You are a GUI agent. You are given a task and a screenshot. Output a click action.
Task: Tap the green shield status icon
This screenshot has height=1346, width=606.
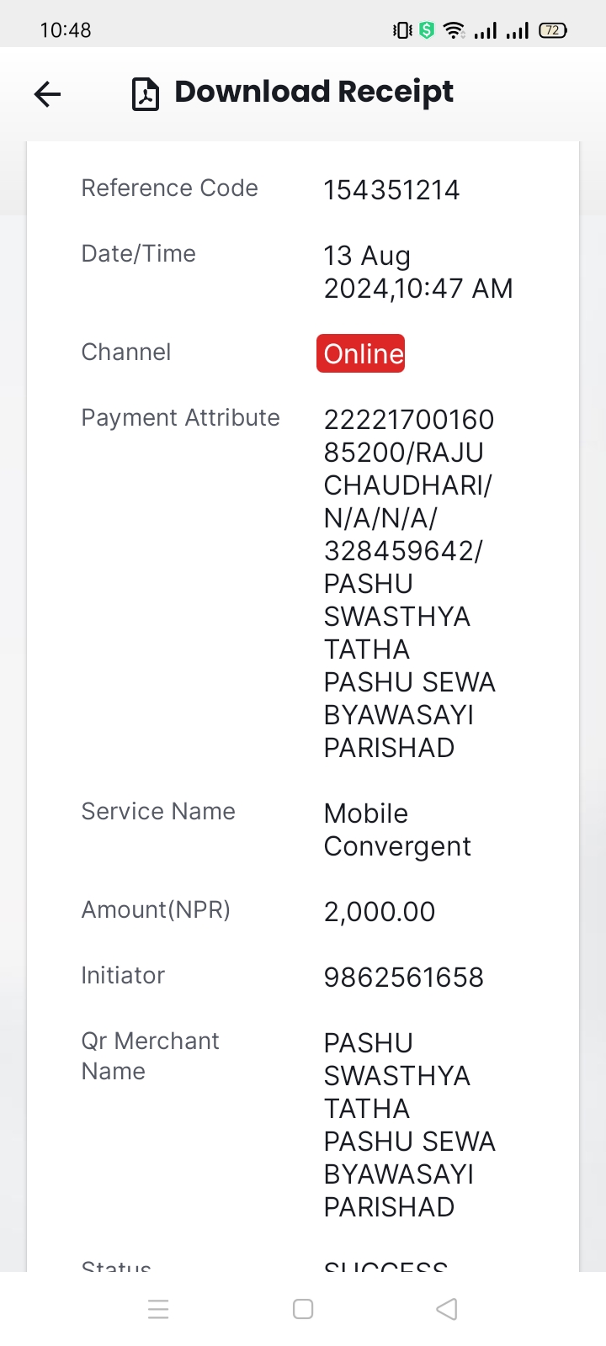427,30
